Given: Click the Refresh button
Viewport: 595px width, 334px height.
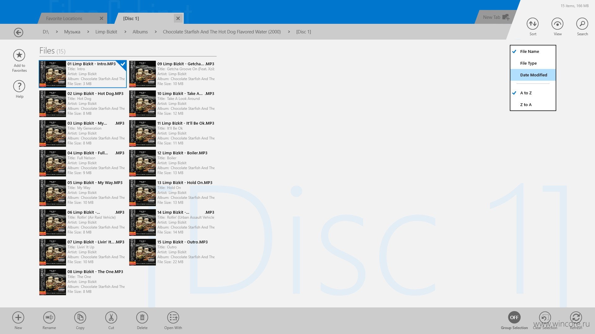Looking at the screenshot, I should 576,318.
